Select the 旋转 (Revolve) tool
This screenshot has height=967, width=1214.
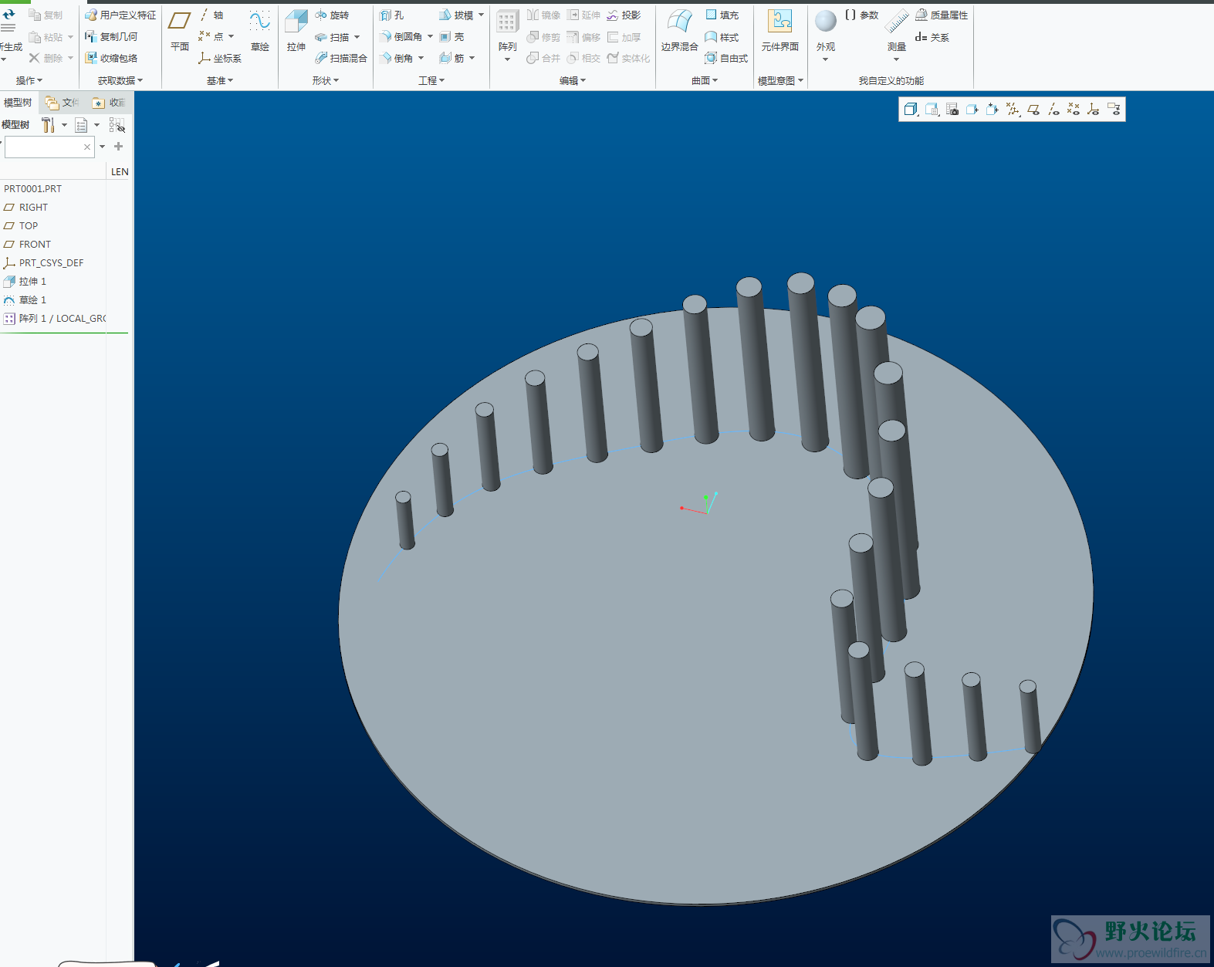(x=332, y=15)
